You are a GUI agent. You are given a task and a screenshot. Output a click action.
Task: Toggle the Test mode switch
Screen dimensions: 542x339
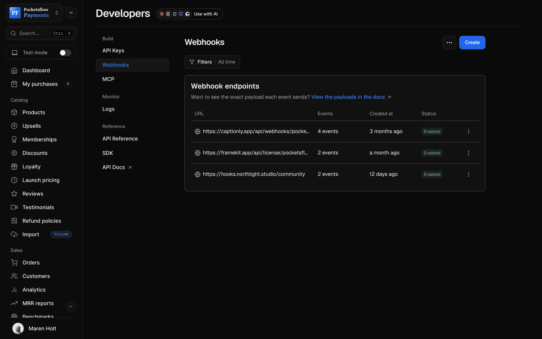click(x=65, y=53)
